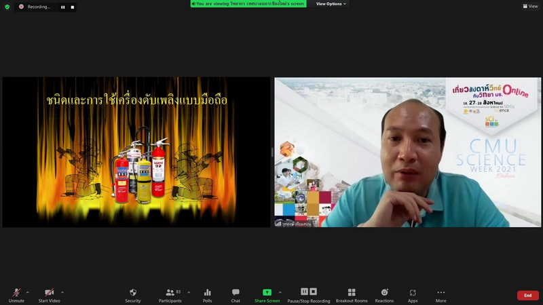This screenshot has width=543, height=305.
Task: Expand video options arrow beside Start Video
Action: click(x=62, y=292)
